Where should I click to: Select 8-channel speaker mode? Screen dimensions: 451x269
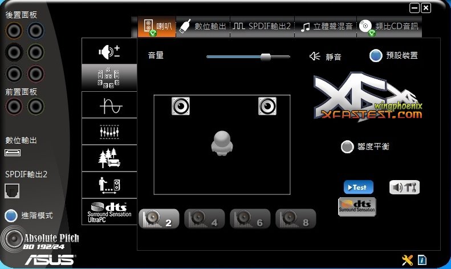[296, 219]
